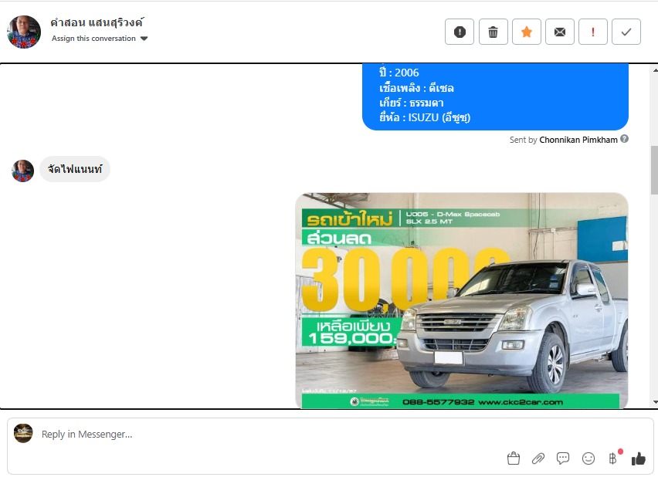Click the help icon next to Chonnikan Pimkham
The image size is (658, 477).
625,139
